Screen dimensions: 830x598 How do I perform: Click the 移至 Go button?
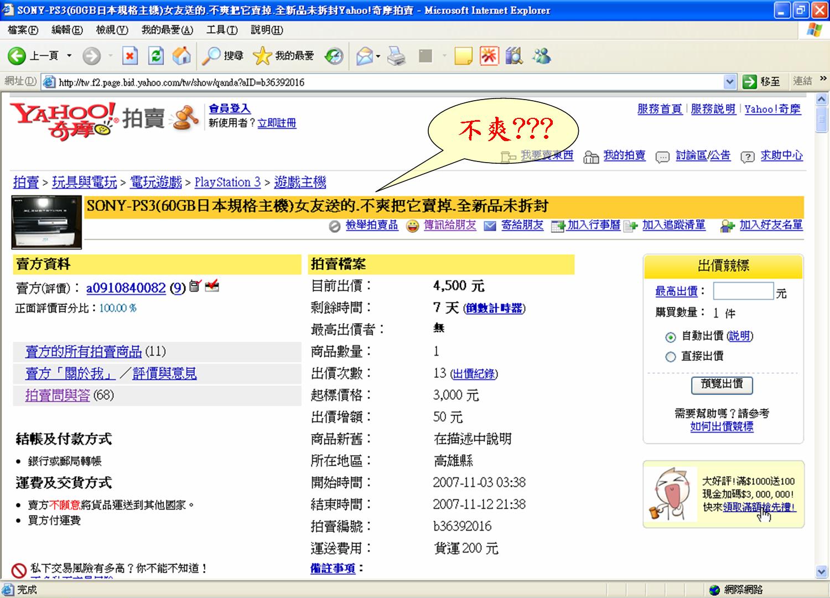(762, 82)
